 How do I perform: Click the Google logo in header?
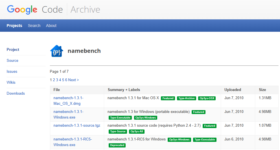pyautogui.click(x=22, y=10)
